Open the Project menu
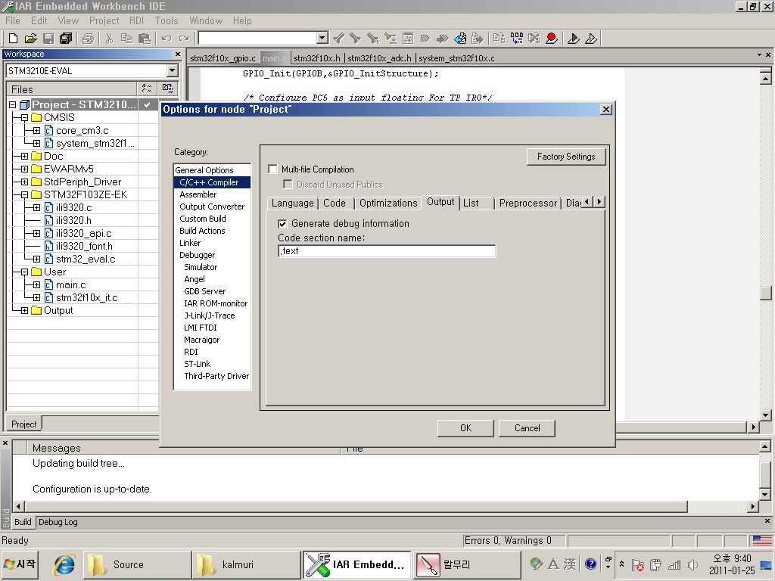Viewport: 775px width, 581px height. [104, 20]
